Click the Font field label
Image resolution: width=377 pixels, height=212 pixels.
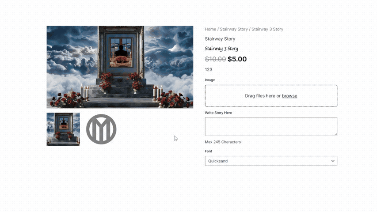[209, 151]
